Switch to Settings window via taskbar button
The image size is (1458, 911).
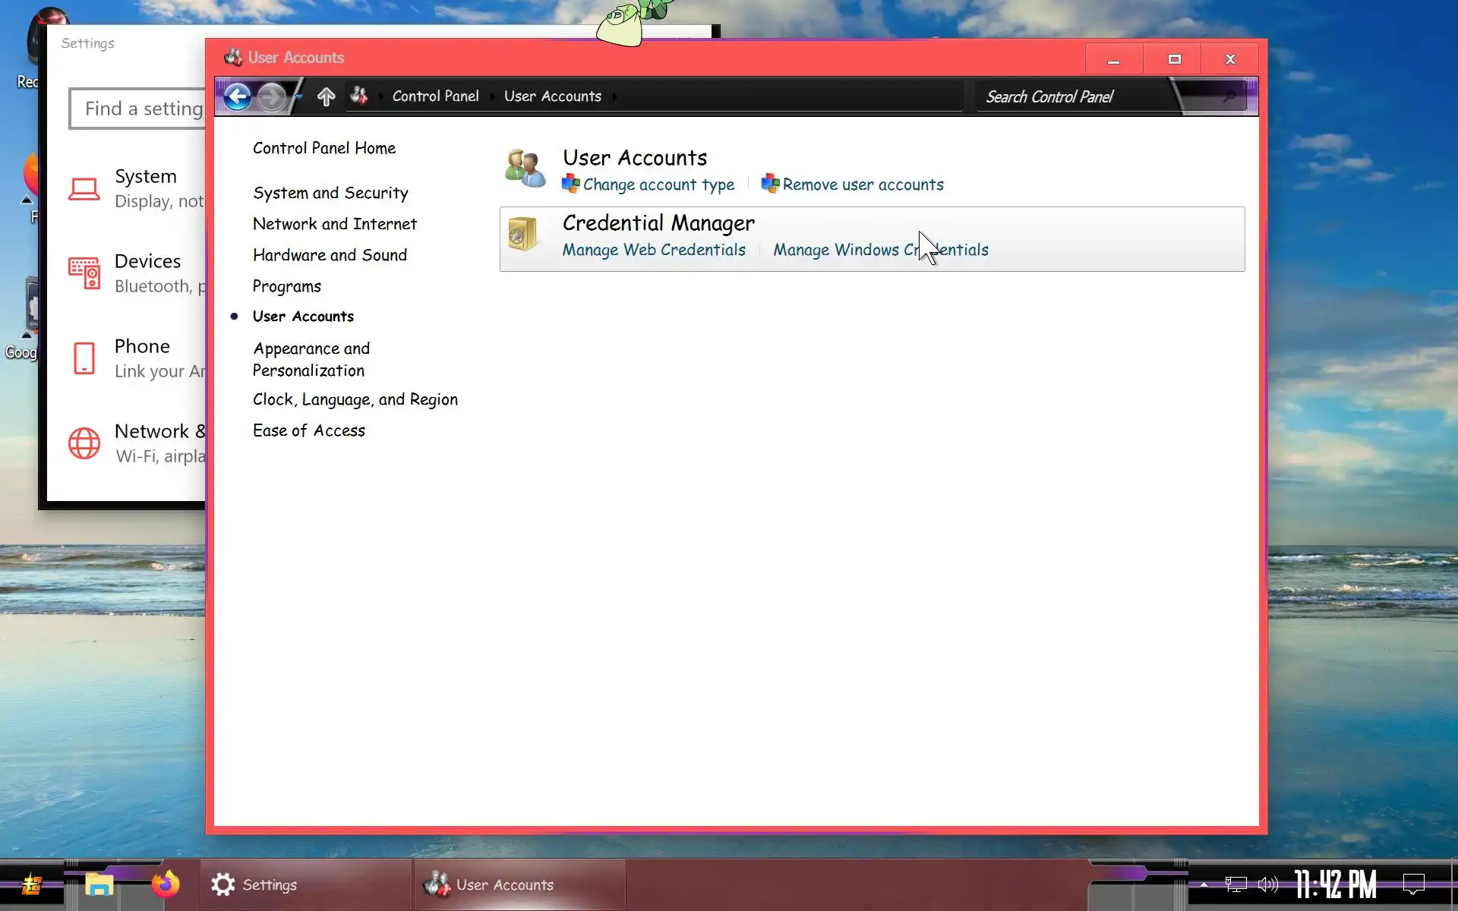[305, 884]
